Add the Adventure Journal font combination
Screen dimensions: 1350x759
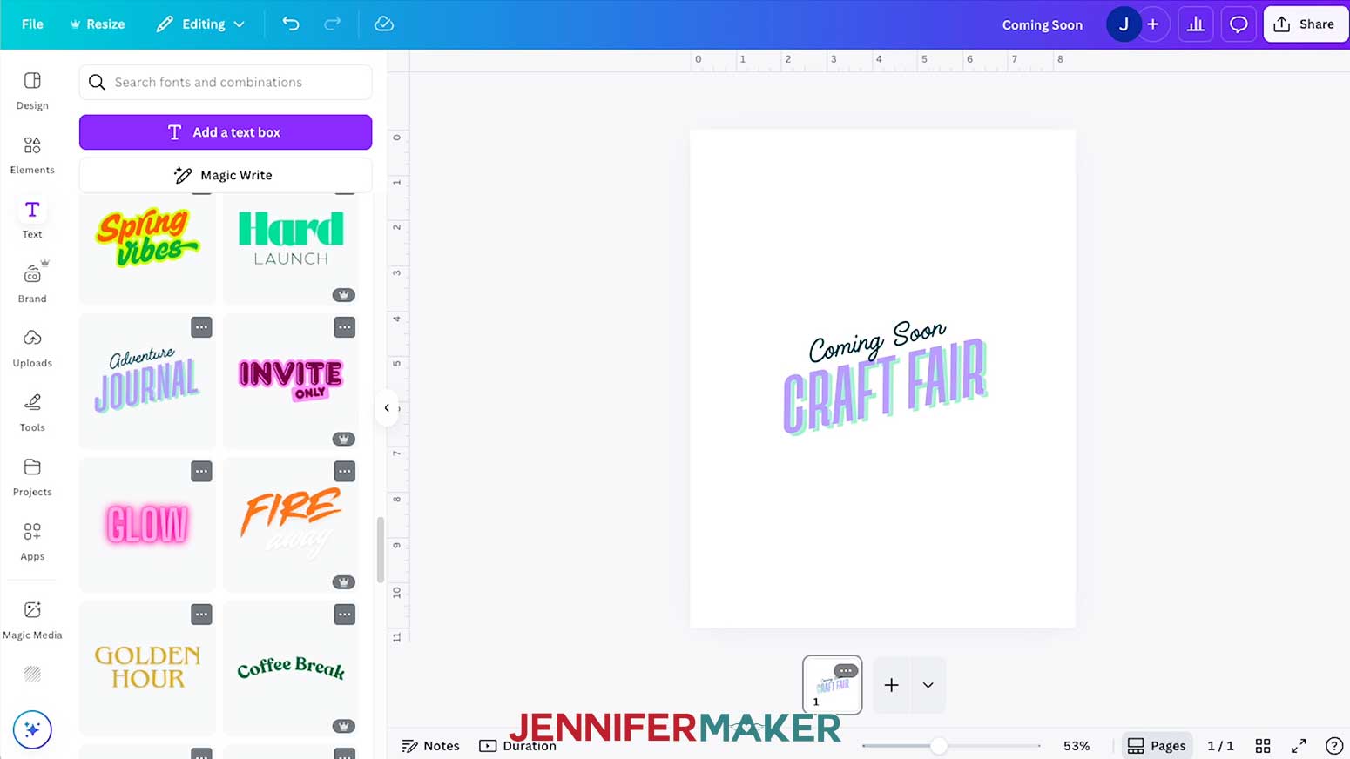point(147,381)
